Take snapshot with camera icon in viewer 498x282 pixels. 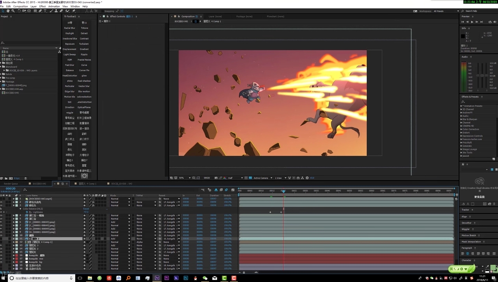(x=216, y=178)
